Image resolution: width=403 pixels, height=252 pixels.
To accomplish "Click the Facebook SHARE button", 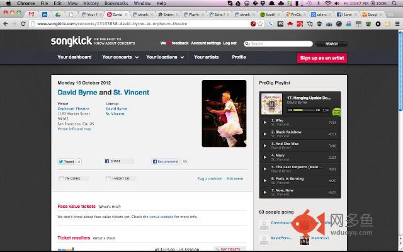I will 119,161.
